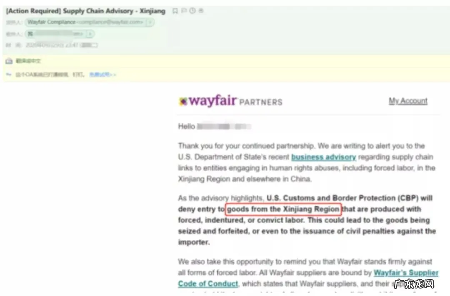Click the translate mail icon in yellow bar
This screenshot has height=296, width=450.
click(9, 61)
